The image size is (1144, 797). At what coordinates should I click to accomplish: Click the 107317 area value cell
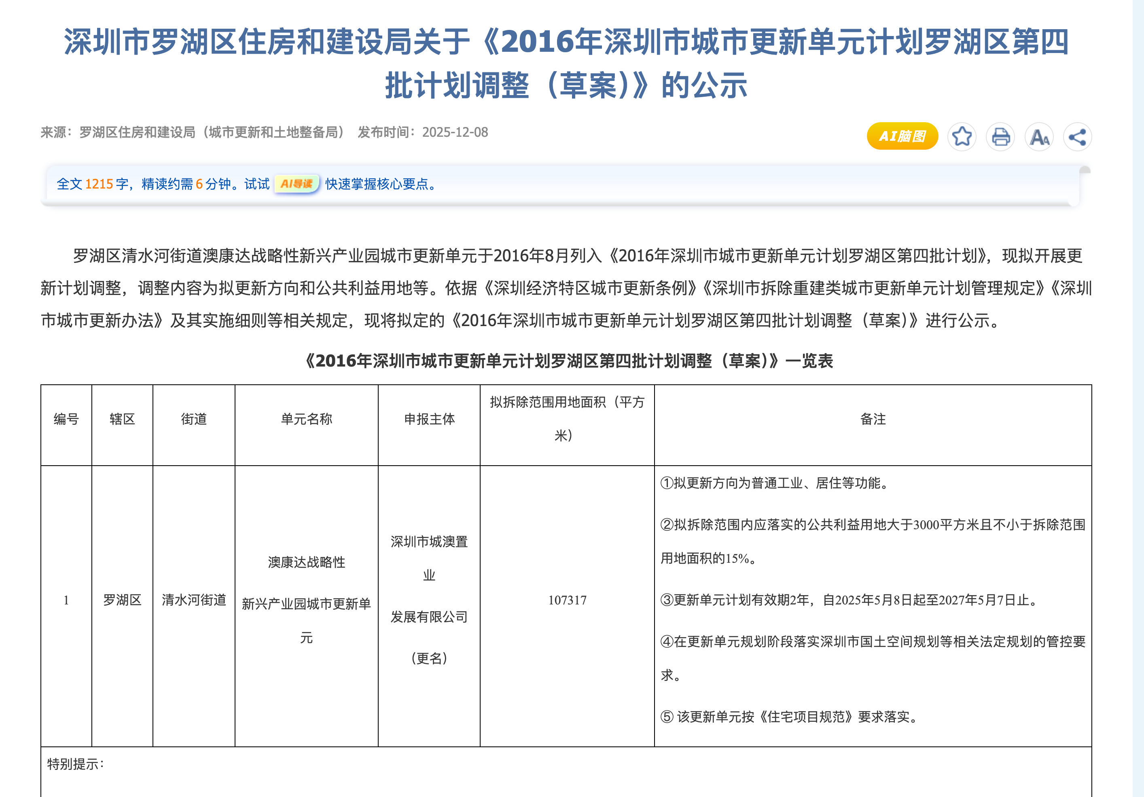point(567,600)
